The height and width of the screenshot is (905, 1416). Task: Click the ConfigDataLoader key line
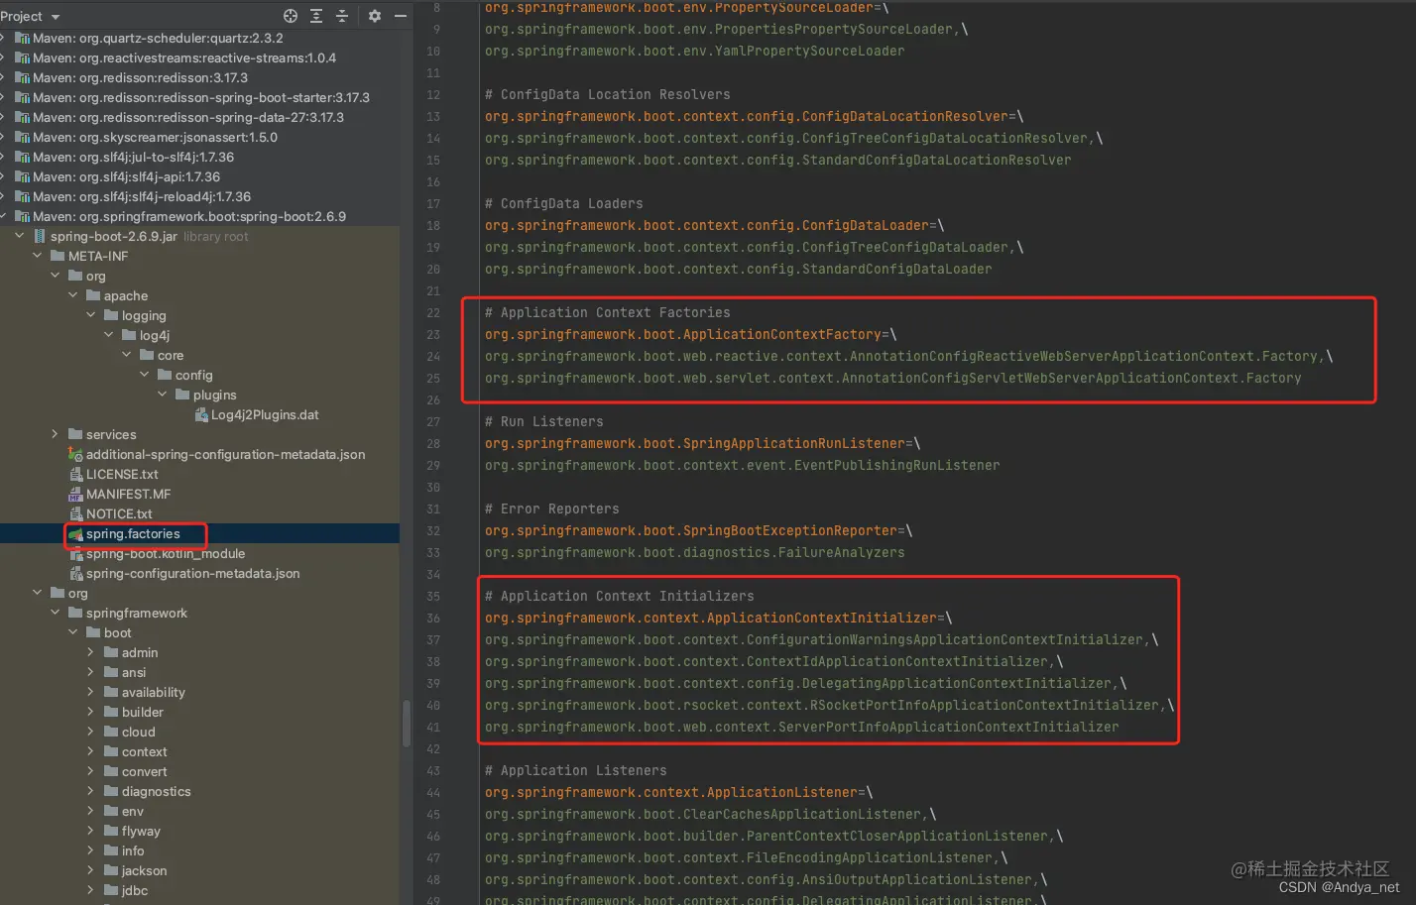click(714, 225)
